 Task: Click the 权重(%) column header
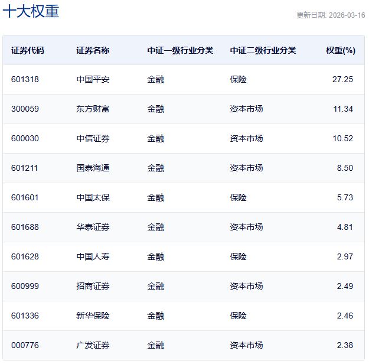[340, 50]
